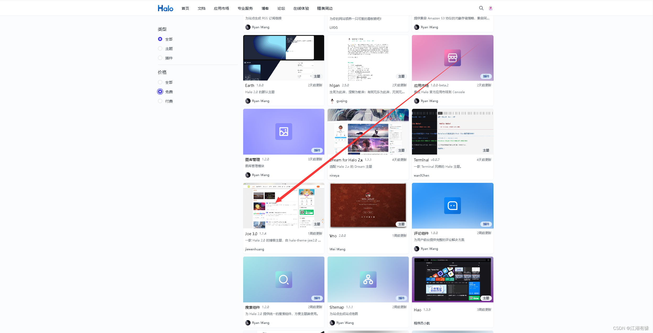The width and height of the screenshot is (653, 333).
Task: Click the chat icon on 评论组件 card
Action: [x=452, y=206]
